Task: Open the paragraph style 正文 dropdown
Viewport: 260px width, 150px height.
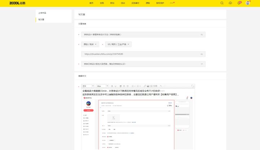Action: point(88,86)
